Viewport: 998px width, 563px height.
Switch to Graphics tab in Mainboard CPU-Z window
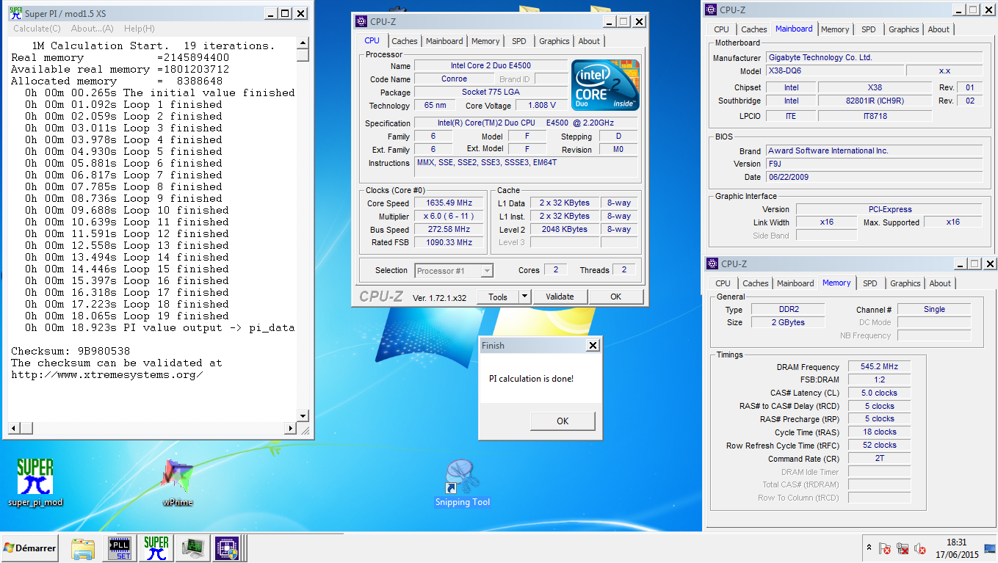pyautogui.click(x=903, y=29)
